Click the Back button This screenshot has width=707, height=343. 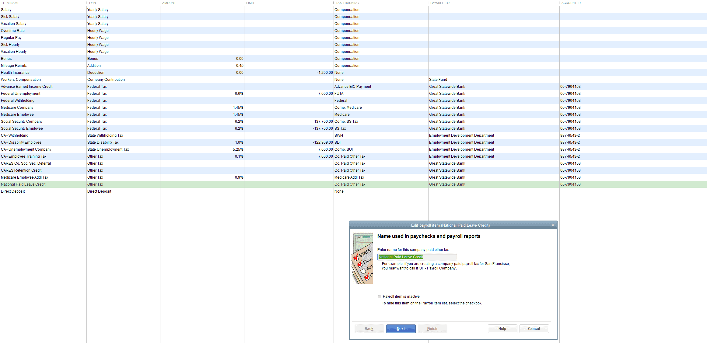369,328
